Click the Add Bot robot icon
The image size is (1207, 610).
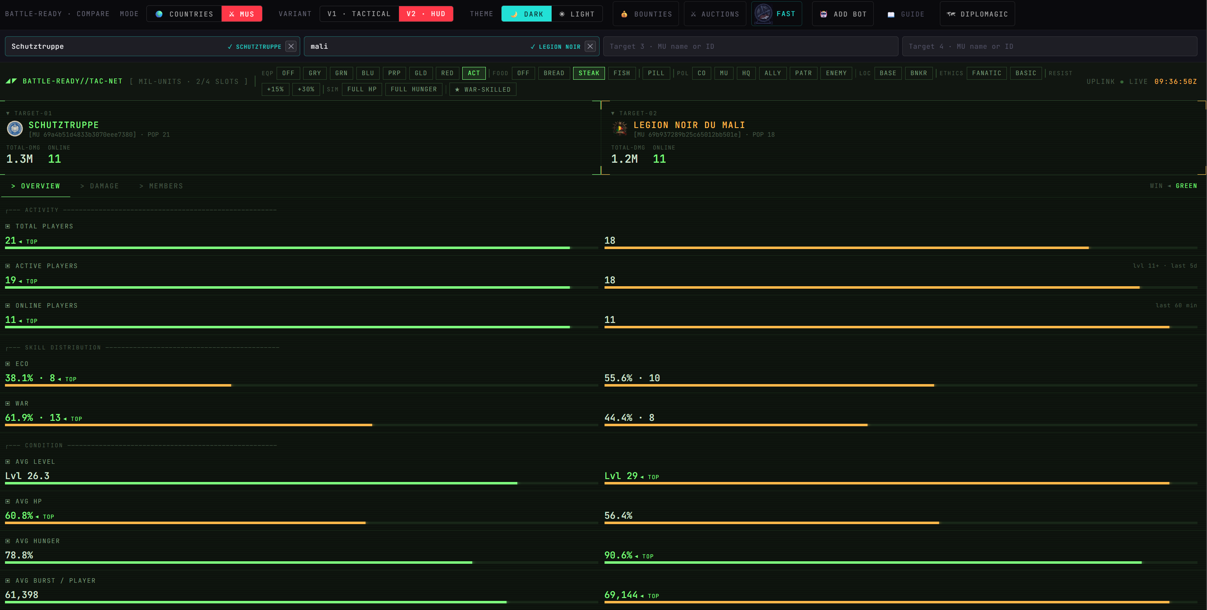pyautogui.click(x=823, y=14)
